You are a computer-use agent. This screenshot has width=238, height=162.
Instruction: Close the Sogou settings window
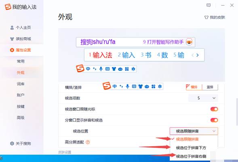point(232,5)
